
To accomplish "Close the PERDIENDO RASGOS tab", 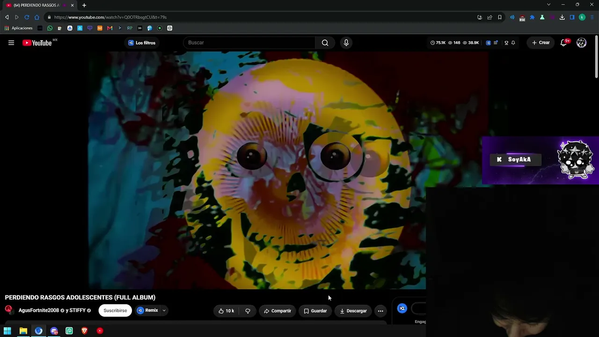I will (x=72, y=5).
